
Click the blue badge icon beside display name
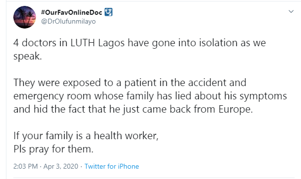point(109,12)
